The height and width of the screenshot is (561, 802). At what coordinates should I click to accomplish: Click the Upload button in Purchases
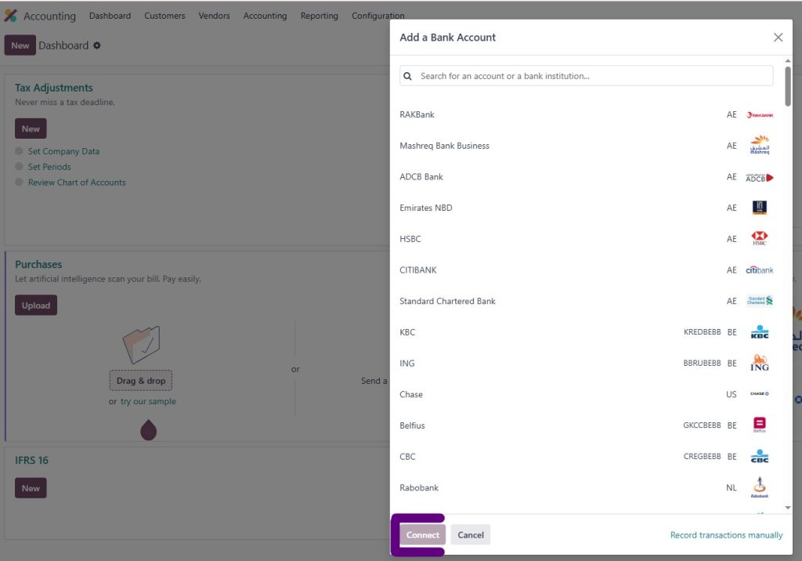[36, 305]
